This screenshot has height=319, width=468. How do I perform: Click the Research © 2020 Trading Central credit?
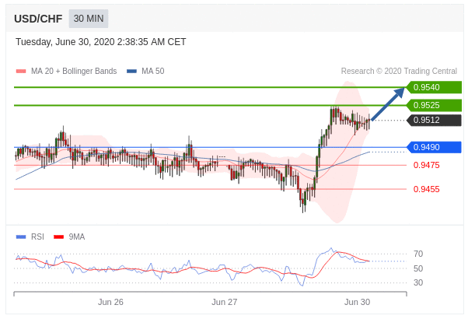point(399,71)
